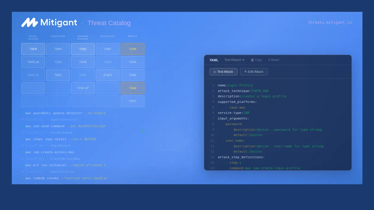Image resolution: width=374 pixels, height=210 pixels.
Task: Click the Discovery column header
Action: tap(108, 36)
